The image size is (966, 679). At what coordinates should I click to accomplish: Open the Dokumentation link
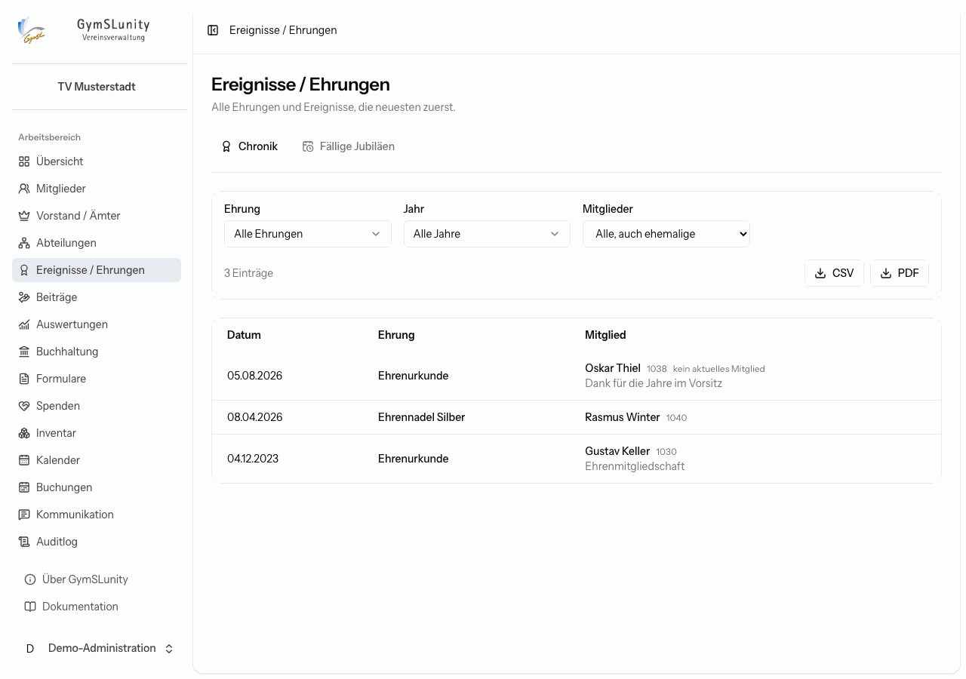(x=97, y=607)
